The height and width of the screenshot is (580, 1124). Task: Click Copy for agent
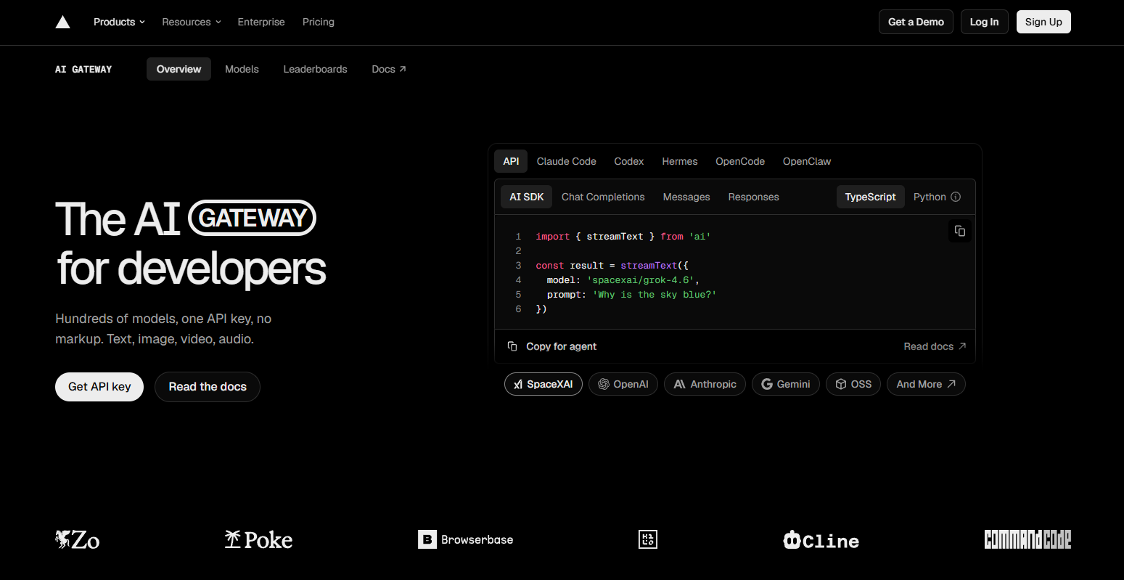click(x=552, y=346)
